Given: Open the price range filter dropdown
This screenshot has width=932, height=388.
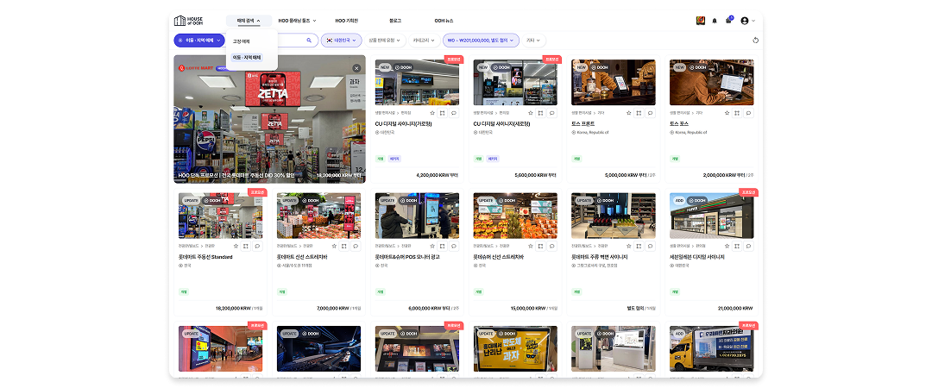Looking at the screenshot, I should click(481, 41).
